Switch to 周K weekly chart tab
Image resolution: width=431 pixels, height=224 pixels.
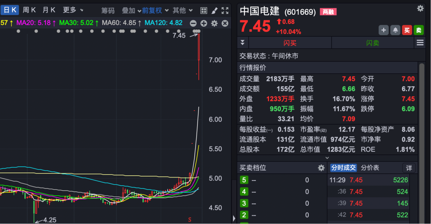(29, 10)
